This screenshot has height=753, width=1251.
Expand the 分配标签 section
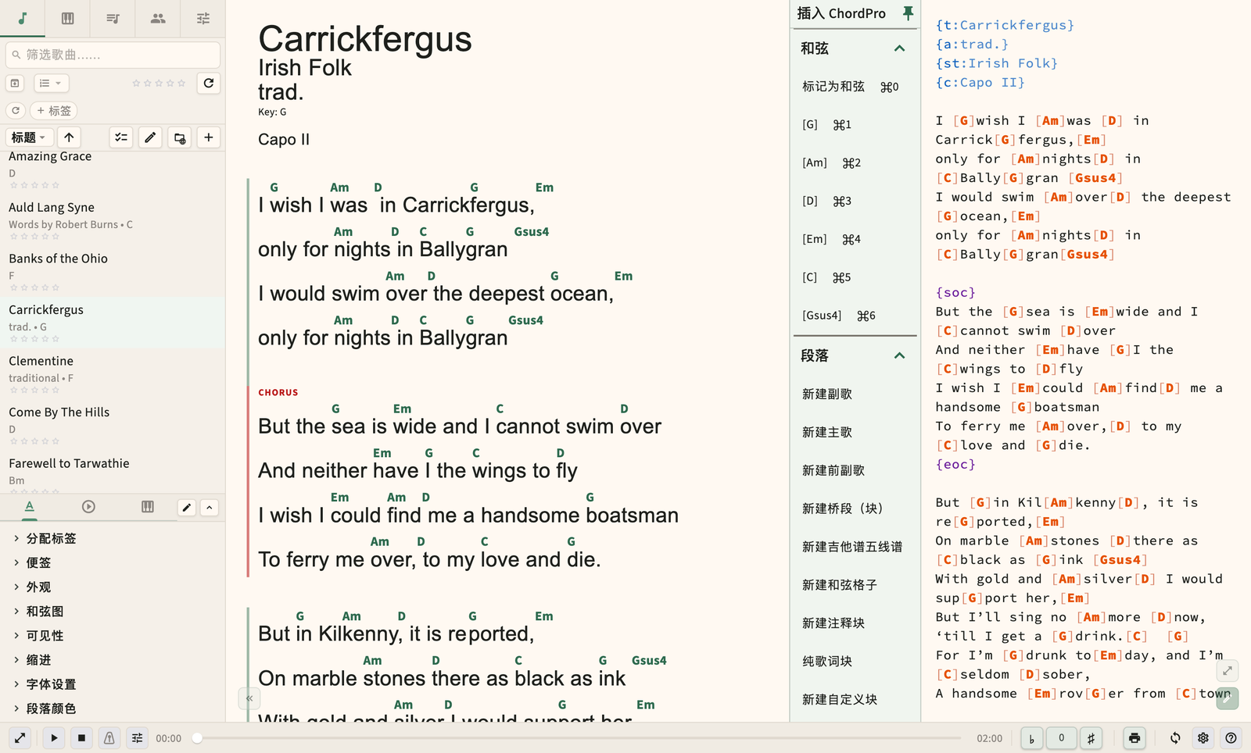click(113, 538)
